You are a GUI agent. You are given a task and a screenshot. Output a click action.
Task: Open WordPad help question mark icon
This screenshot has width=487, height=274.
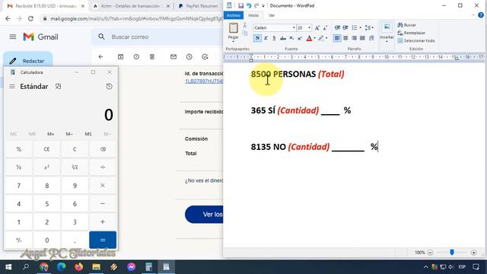pyautogui.click(x=481, y=15)
